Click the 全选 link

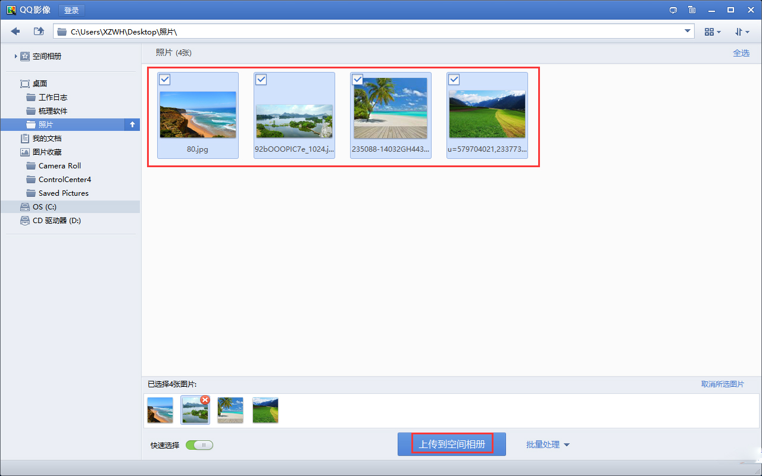741,52
